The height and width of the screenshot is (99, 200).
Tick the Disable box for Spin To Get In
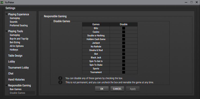point(124,61)
